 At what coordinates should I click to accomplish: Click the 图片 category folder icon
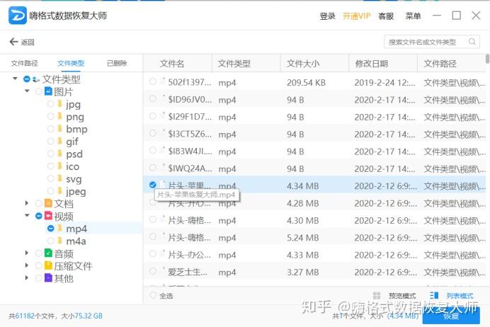coord(48,91)
